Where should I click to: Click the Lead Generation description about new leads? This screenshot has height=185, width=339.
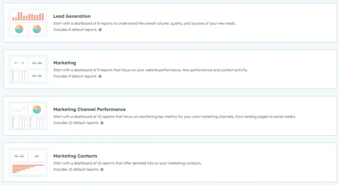(144, 23)
